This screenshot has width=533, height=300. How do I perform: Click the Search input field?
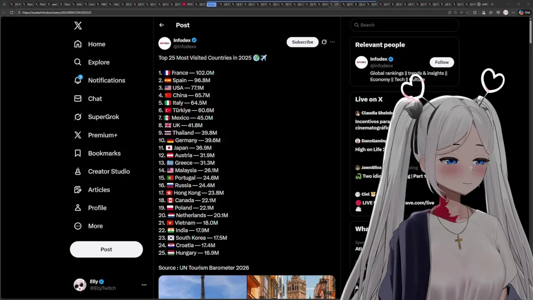[404, 25]
